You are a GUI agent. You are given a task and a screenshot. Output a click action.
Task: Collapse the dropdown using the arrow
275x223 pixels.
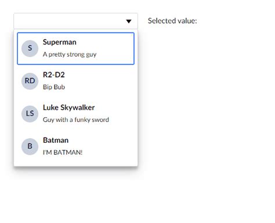129,21
